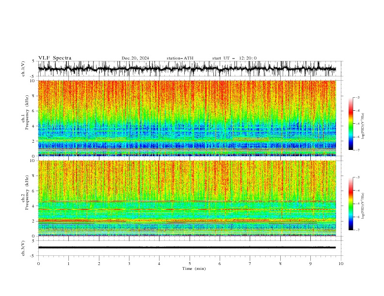Click the "ch.3(V)" axis label
This screenshot has width=384, height=296.
coord(23,248)
